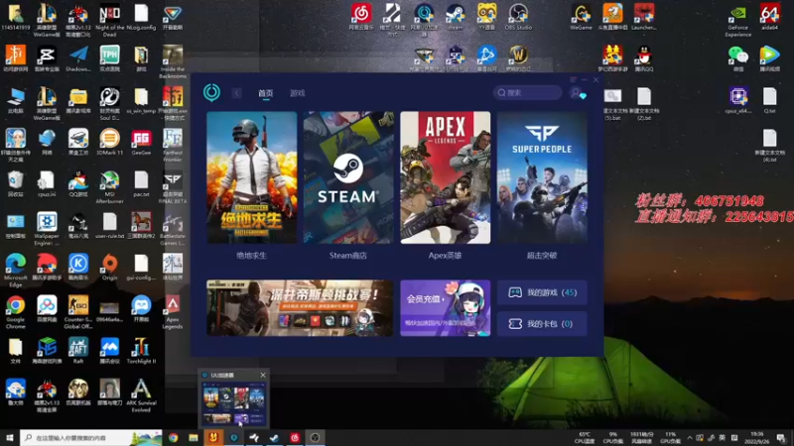Click the UU accelerator logo icon

(211, 92)
